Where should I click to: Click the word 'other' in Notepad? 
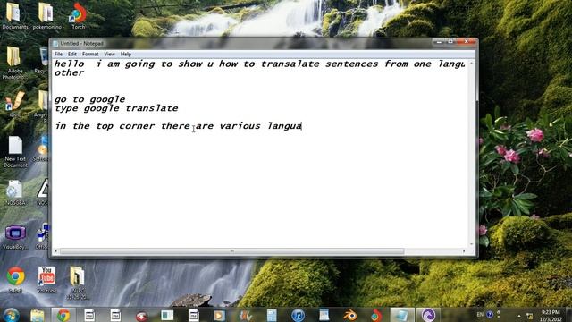pos(70,72)
